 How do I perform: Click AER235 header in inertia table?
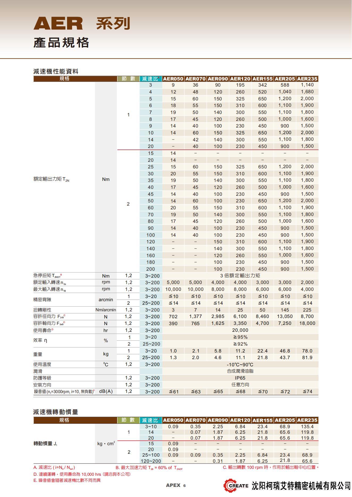point(307,420)
